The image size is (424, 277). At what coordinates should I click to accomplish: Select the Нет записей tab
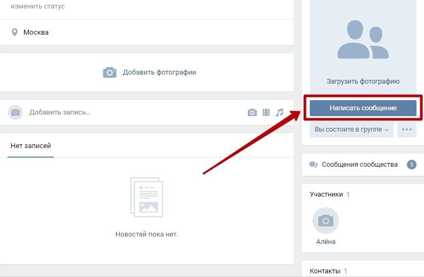coord(31,146)
